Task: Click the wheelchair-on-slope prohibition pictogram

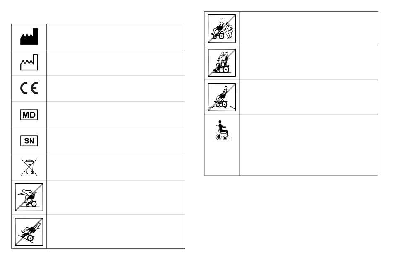Action: (x=29, y=231)
